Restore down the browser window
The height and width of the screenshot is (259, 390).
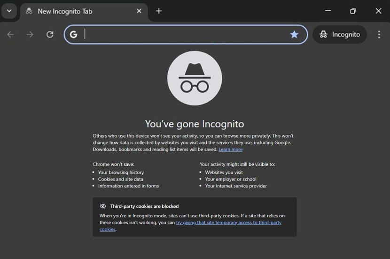(x=353, y=11)
